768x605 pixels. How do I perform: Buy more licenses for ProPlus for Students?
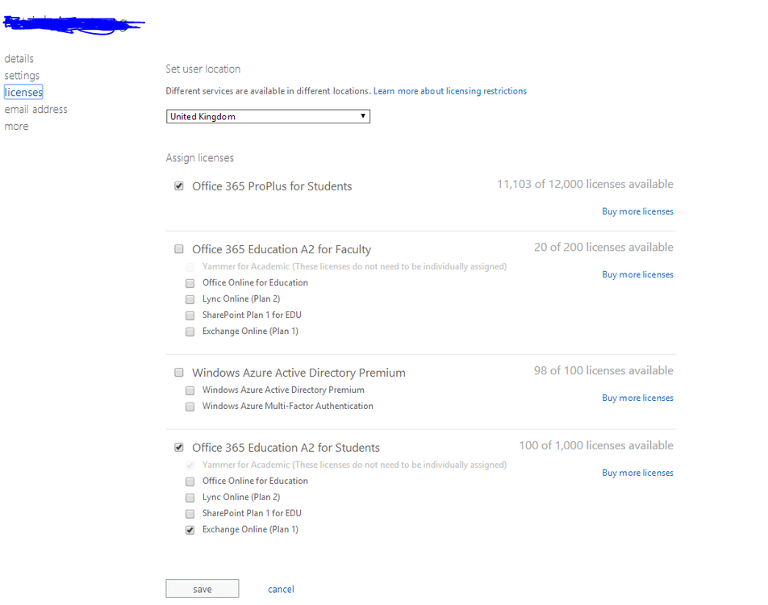[x=637, y=211]
